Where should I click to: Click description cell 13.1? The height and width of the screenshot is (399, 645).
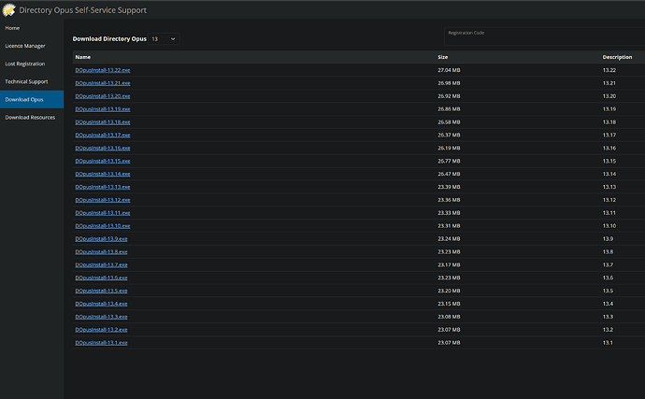pos(608,342)
